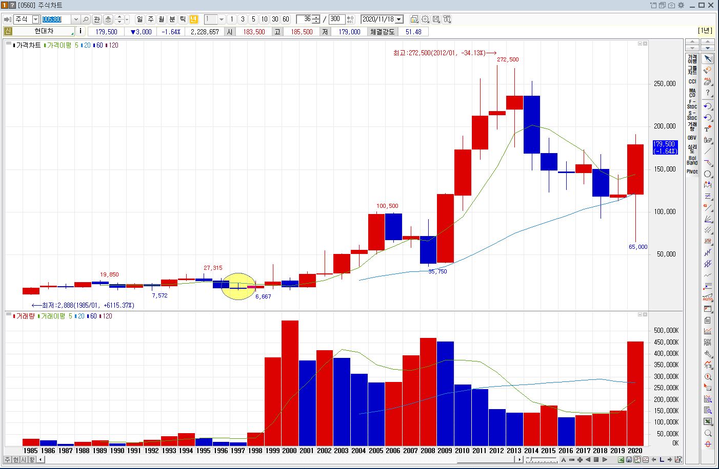
Task: Click the 관 watchlist button
Action: click(x=97, y=19)
